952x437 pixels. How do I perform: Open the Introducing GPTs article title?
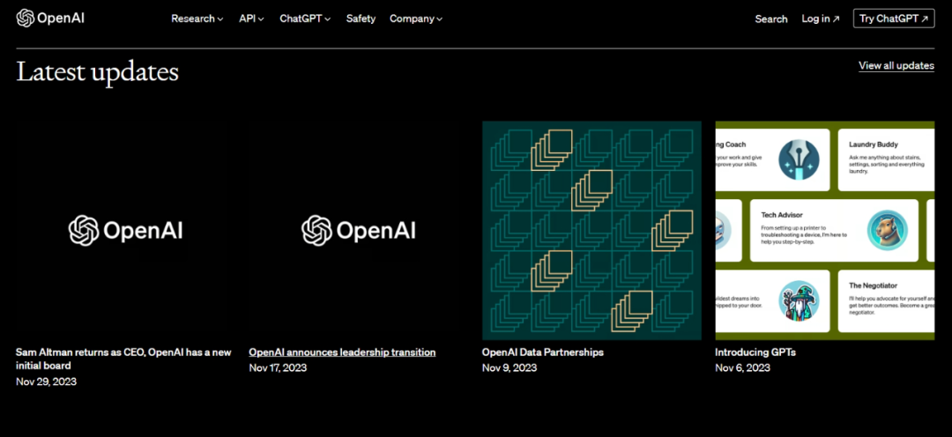pos(755,352)
